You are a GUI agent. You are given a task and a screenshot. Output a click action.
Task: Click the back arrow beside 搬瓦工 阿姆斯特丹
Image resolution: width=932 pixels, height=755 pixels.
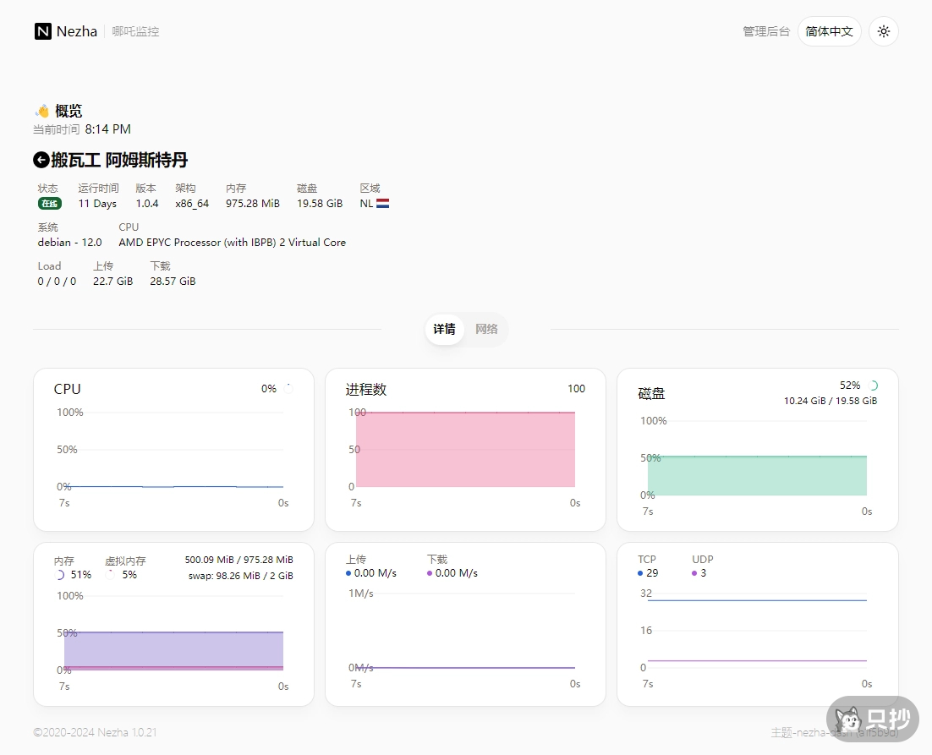point(41,160)
